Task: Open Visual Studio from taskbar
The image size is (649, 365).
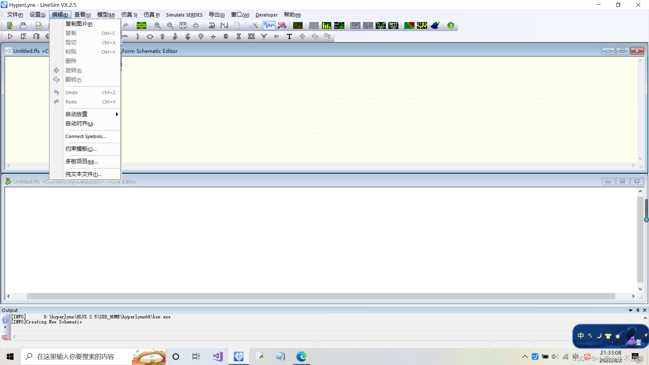Action: pos(218,357)
